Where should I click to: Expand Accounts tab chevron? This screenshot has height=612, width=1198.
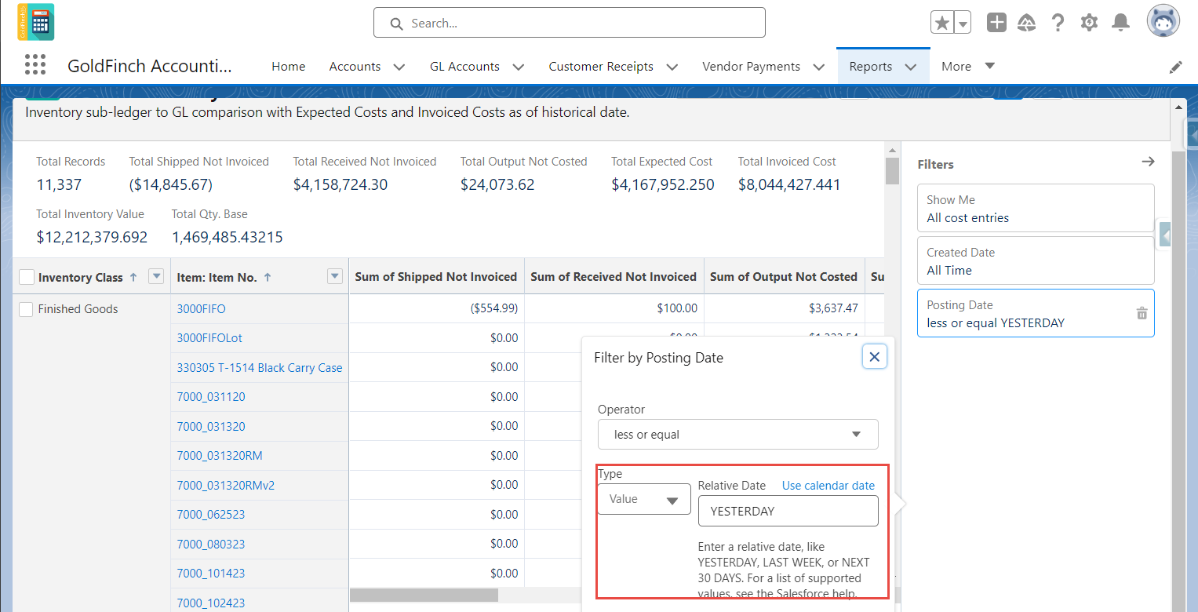(x=399, y=67)
